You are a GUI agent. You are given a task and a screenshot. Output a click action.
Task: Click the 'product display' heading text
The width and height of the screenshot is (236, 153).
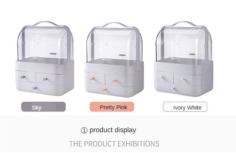click(113, 130)
